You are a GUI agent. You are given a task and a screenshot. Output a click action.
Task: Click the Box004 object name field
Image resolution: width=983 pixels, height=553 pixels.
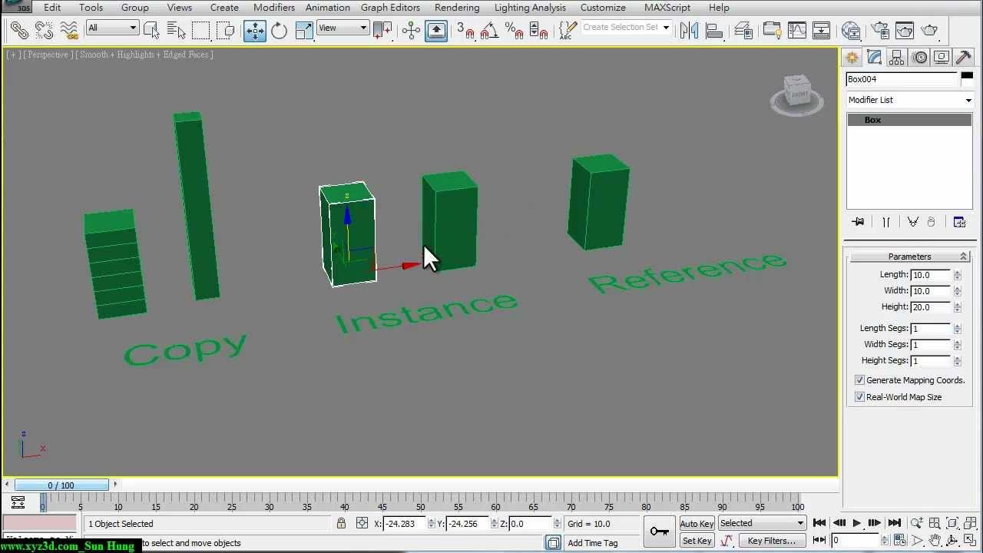(x=902, y=79)
